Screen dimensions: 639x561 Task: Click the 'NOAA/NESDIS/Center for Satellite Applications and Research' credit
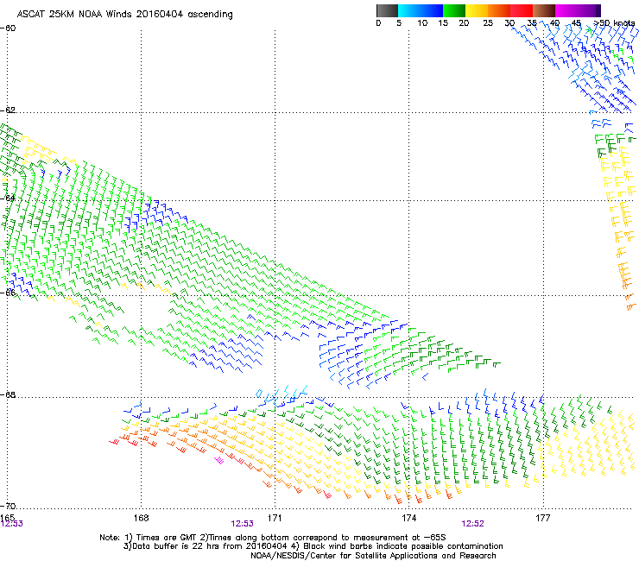[x=373, y=556]
